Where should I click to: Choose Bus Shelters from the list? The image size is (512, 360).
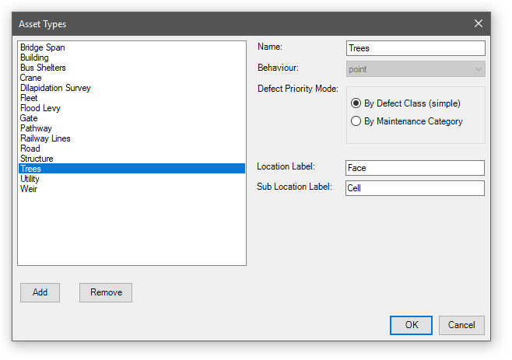[43, 68]
